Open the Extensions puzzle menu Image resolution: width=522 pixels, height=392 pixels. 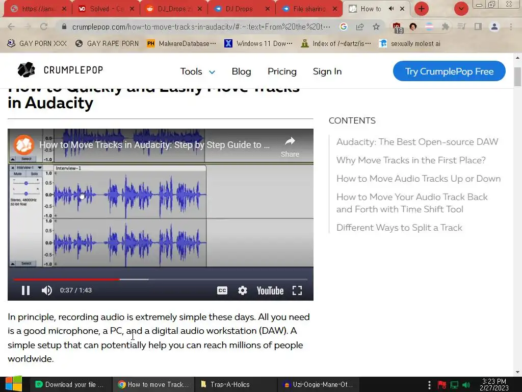point(446,27)
